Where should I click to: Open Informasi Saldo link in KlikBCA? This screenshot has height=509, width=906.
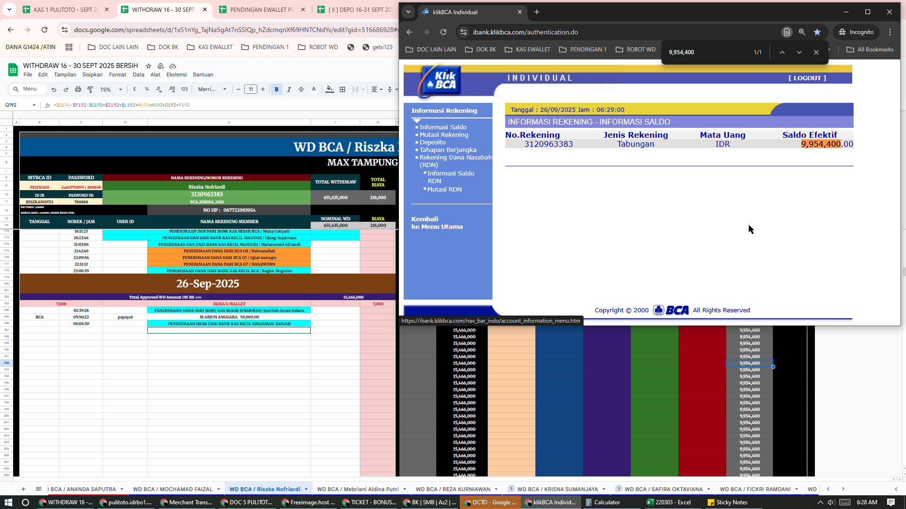coord(443,127)
